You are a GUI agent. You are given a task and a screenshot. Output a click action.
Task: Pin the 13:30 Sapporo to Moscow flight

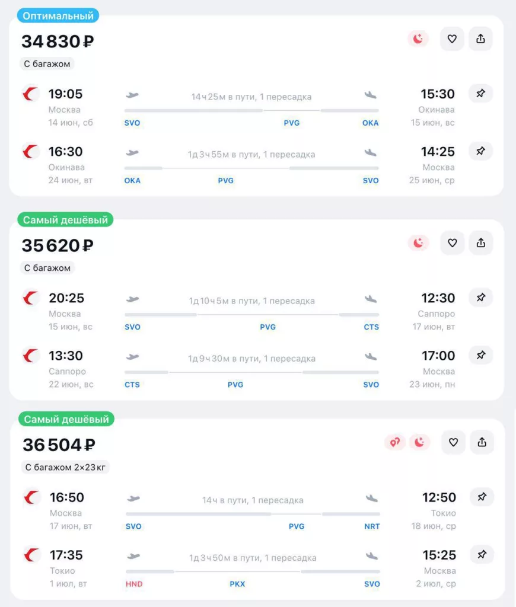(480, 355)
